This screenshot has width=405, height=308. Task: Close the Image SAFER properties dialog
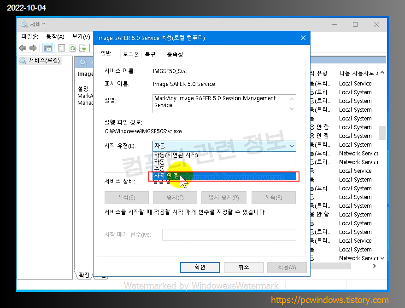click(x=303, y=38)
